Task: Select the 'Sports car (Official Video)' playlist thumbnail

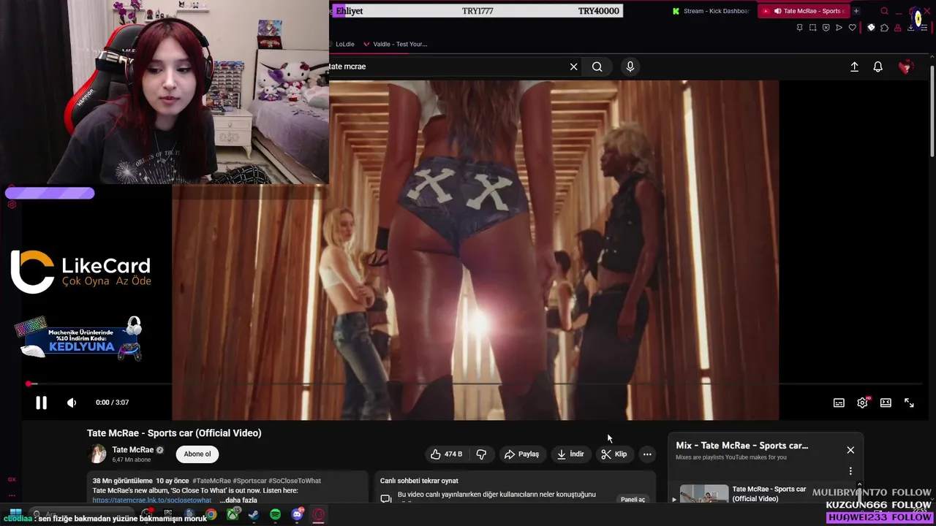Action: [704, 494]
